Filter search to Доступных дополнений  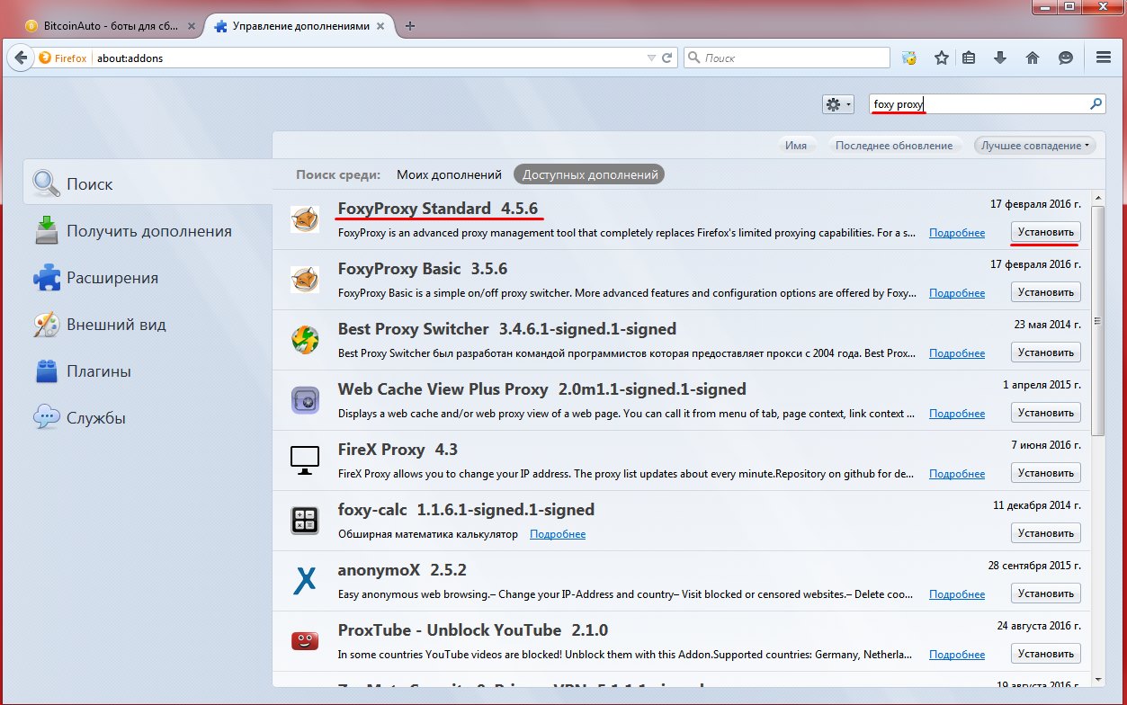coord(589,174)
